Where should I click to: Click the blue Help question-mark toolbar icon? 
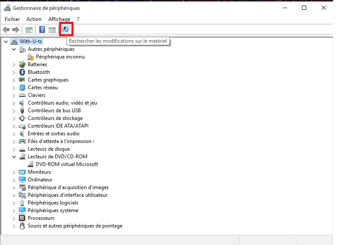(42, 29)
